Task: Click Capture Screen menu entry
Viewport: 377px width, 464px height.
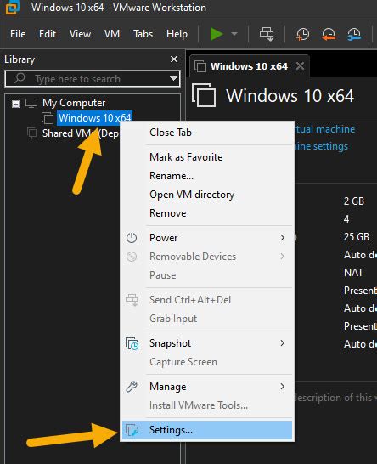Action: pos(207,362)
